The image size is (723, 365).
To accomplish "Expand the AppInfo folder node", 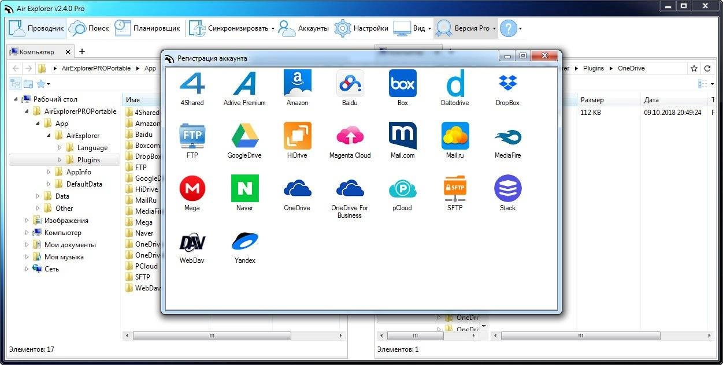I will [49, 172].
